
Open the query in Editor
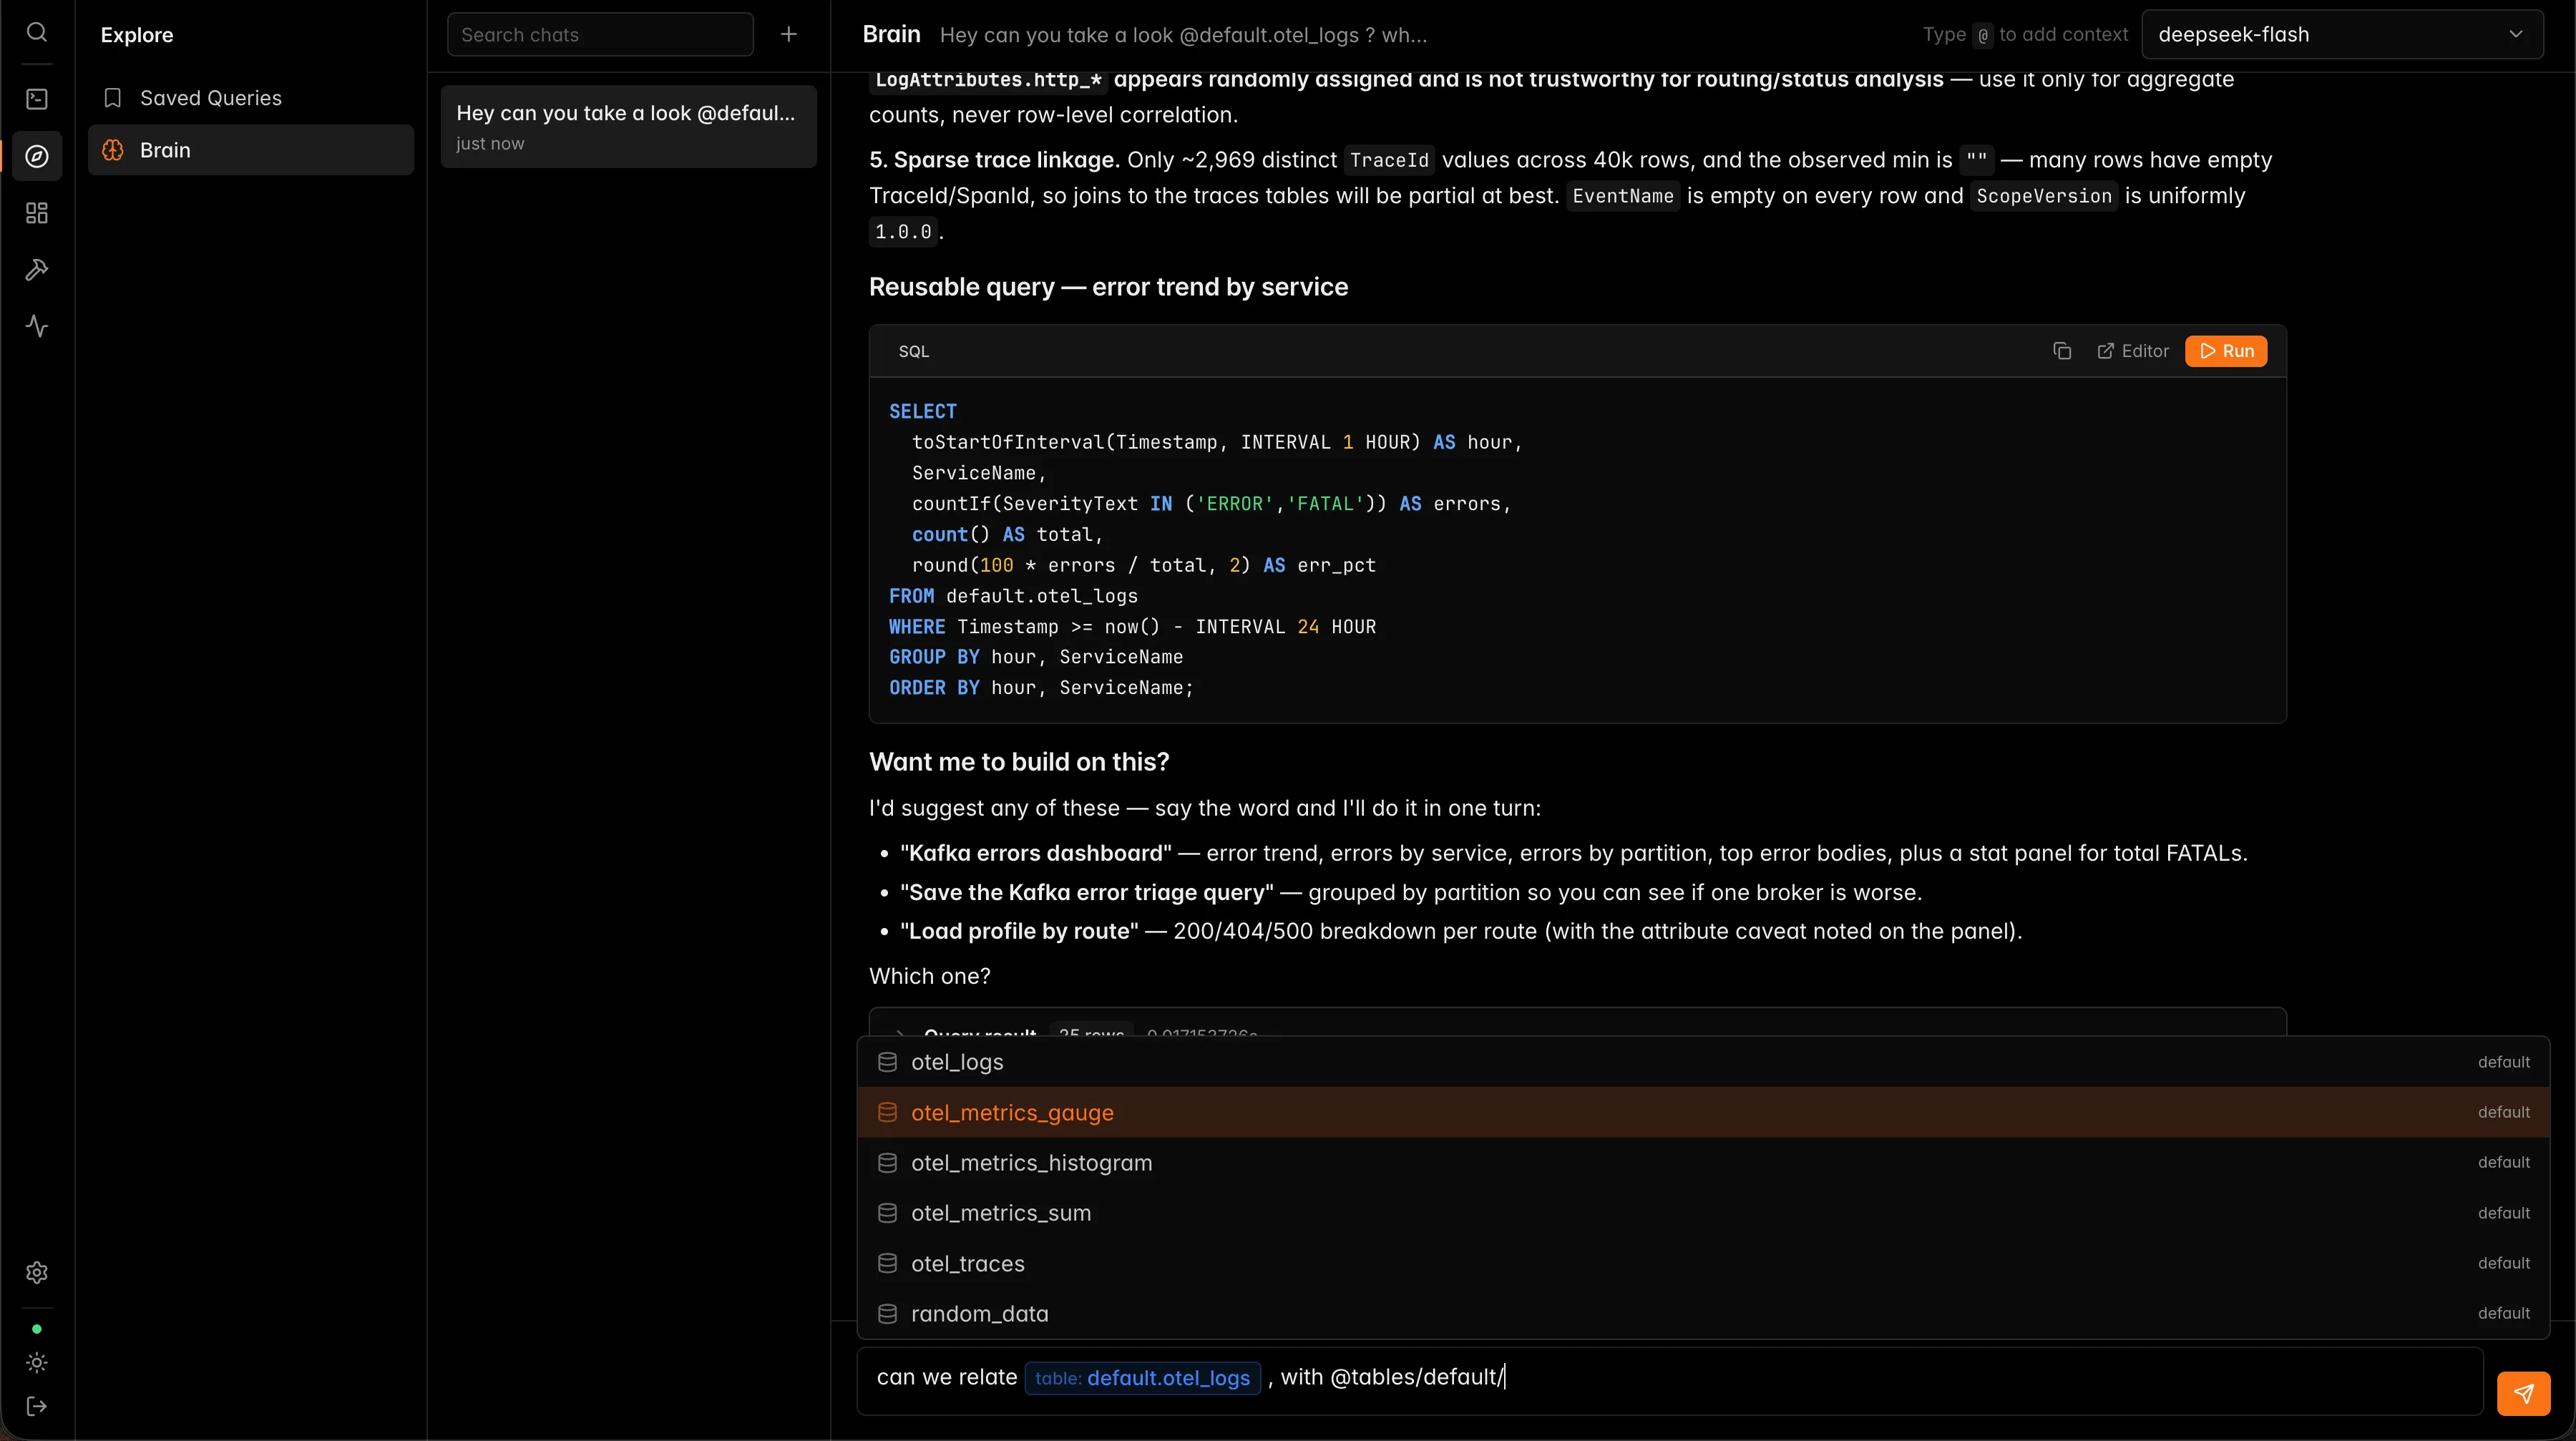point(2133,351)
